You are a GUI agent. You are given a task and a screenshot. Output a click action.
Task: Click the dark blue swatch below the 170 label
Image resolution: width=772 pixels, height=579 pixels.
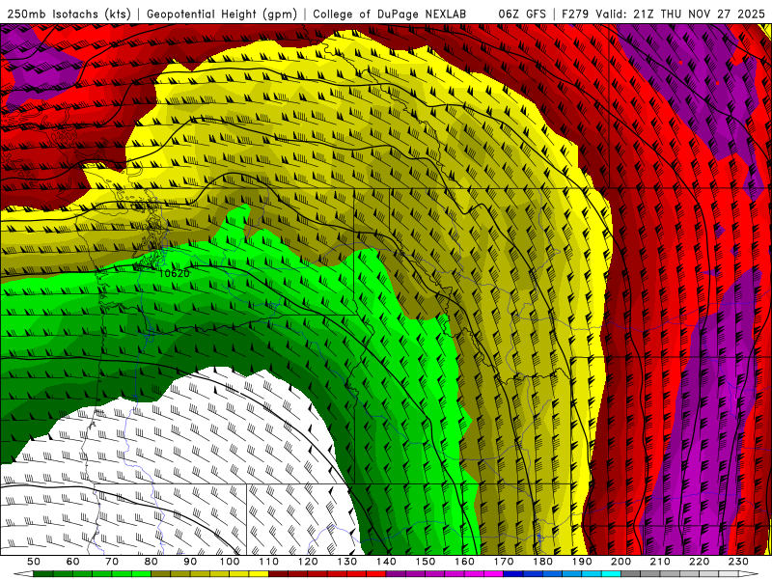(513, 574)
